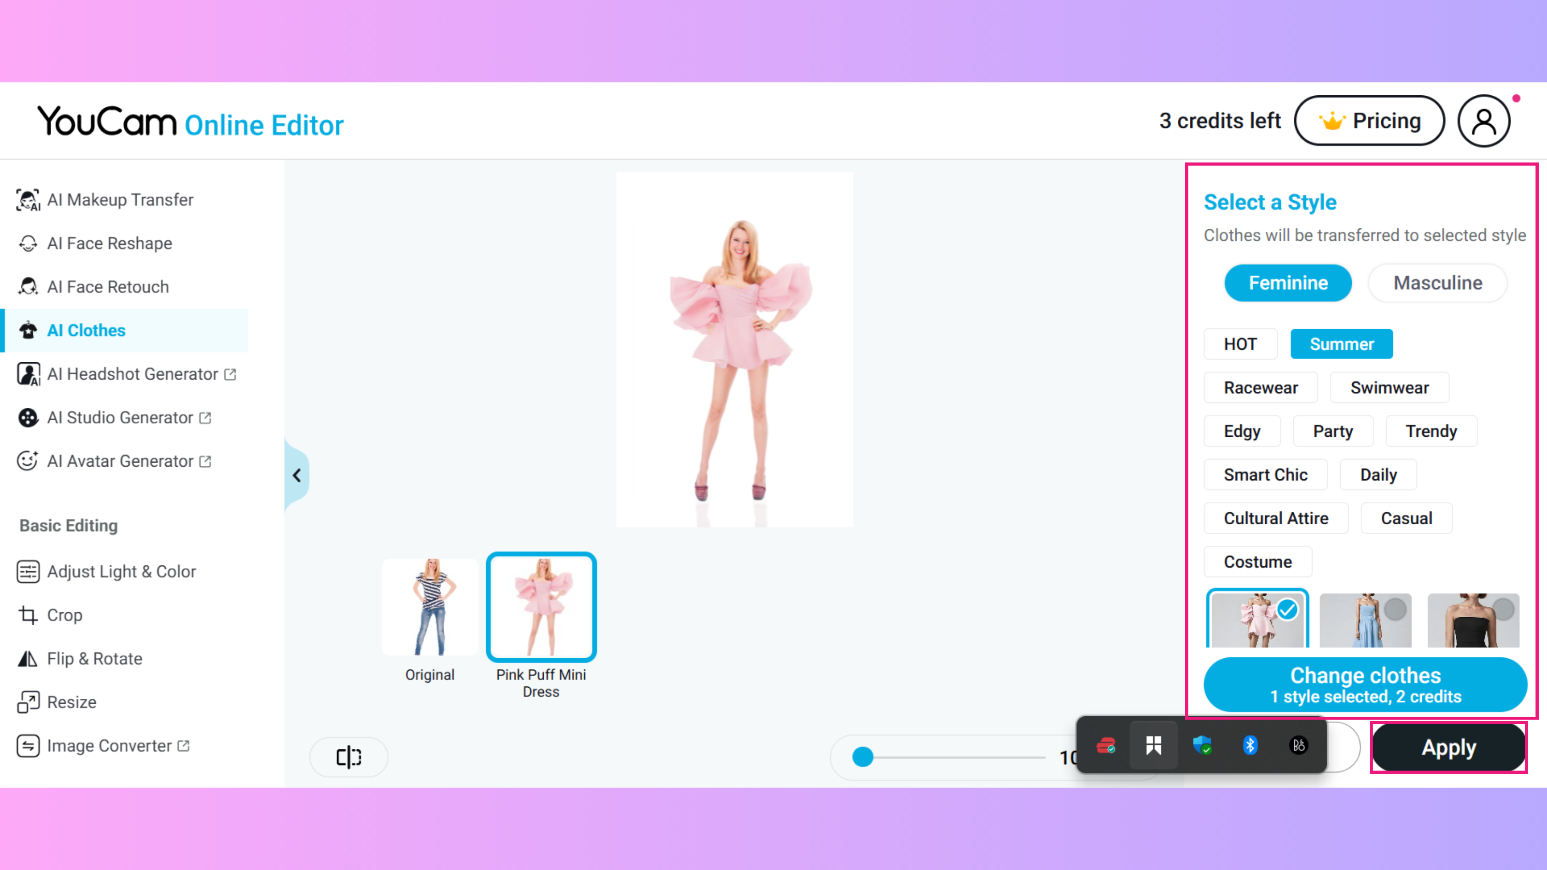
Task: Select the black strapless top style checkbox
Action: [x=1502, y=609]
